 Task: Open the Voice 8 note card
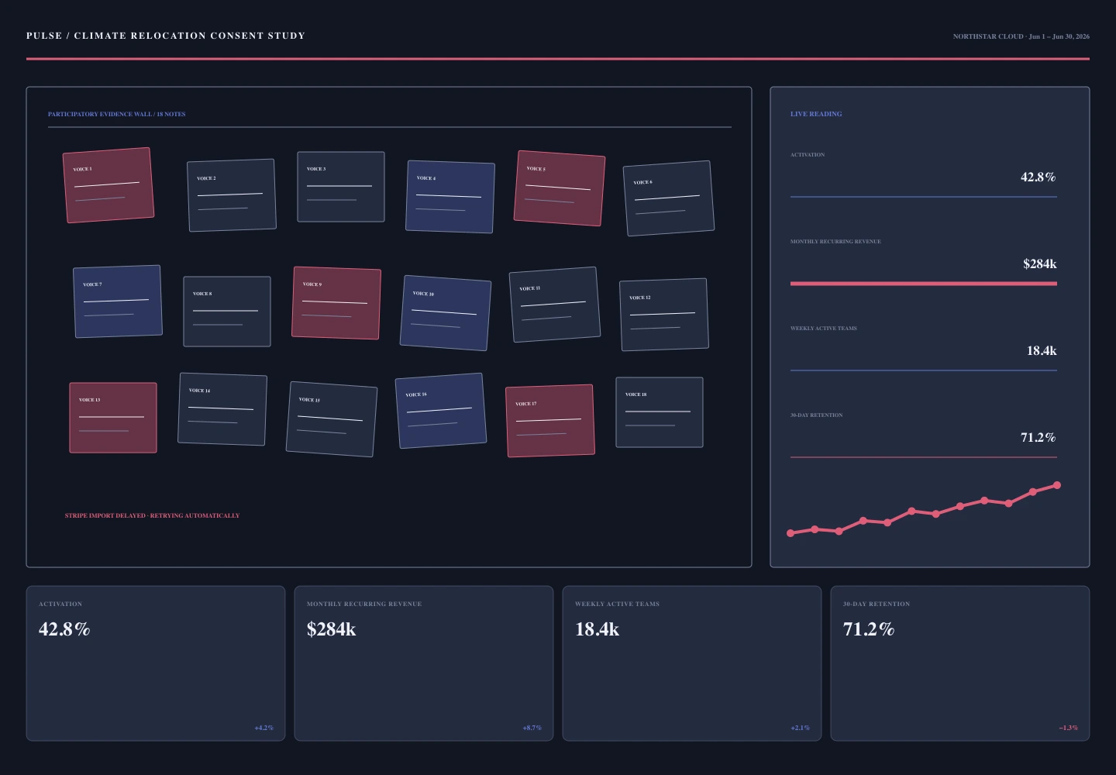point(227,312)
